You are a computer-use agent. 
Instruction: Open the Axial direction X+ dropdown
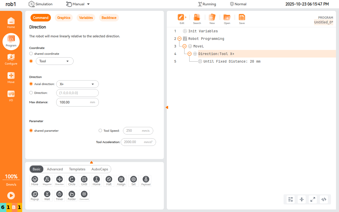coord(77,84)
